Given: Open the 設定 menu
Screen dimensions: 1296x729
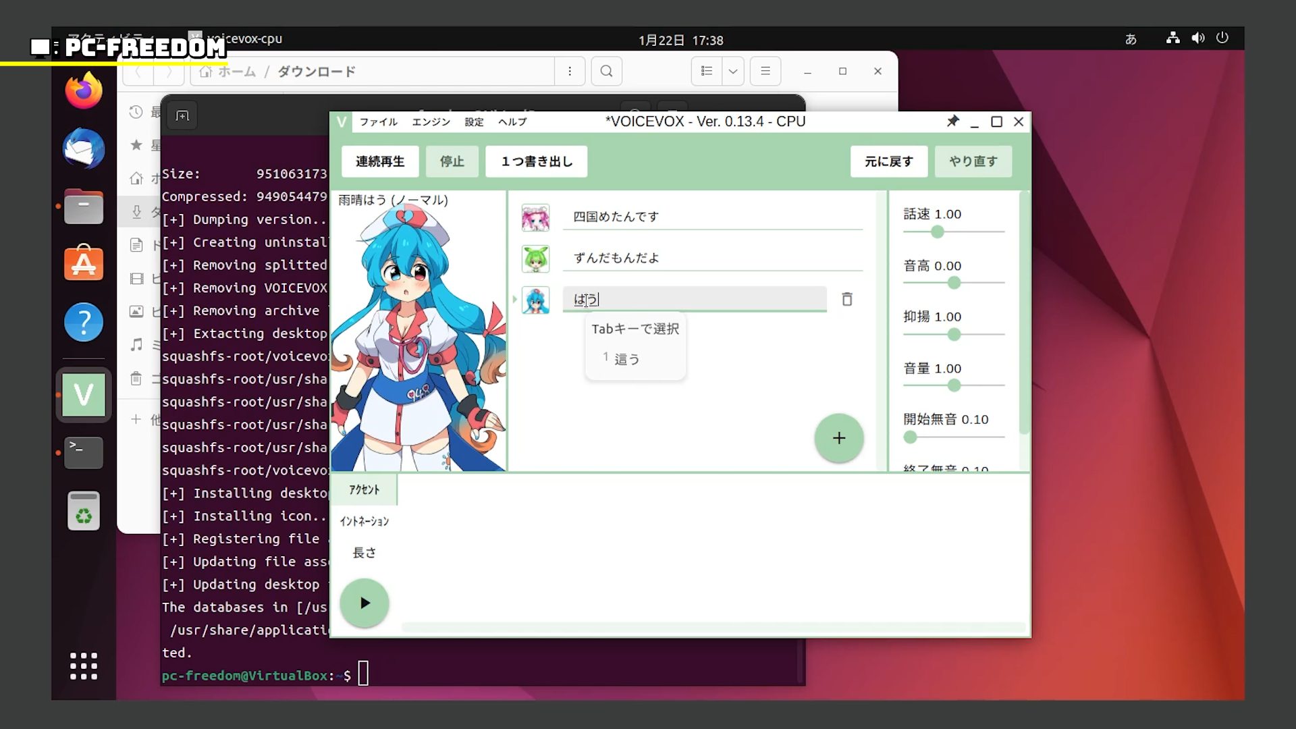Looking at the screenshot, I should point(474,122).
